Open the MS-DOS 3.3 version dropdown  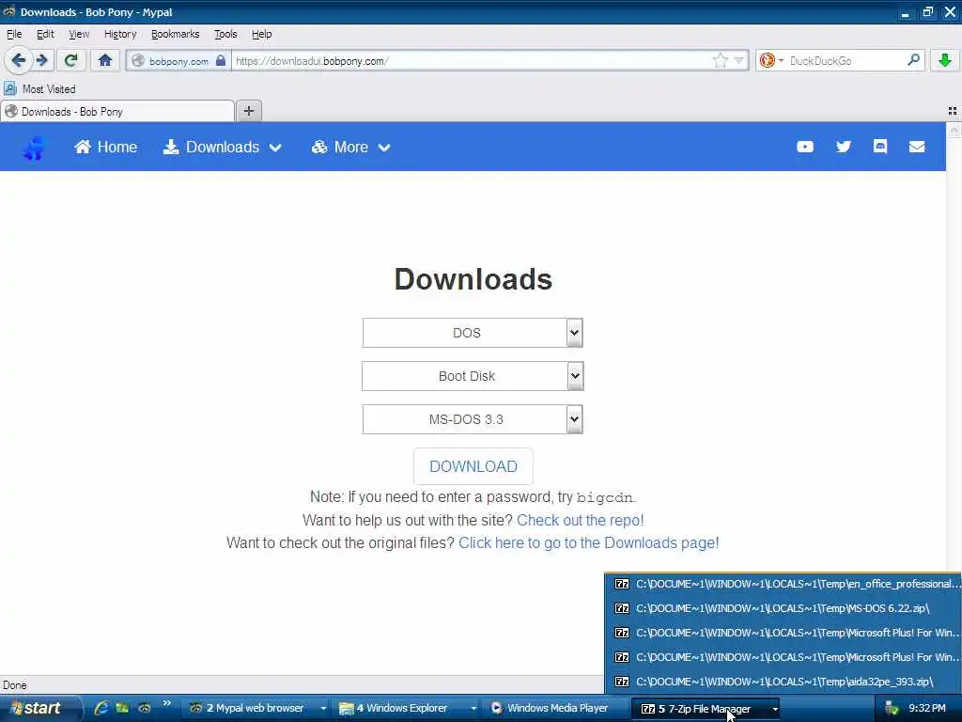coord(473,419)
